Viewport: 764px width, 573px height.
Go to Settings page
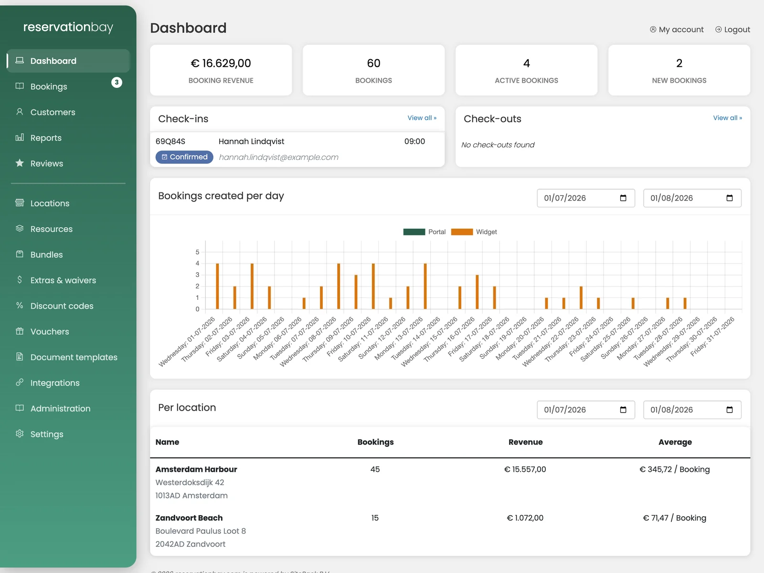[68, 434]
